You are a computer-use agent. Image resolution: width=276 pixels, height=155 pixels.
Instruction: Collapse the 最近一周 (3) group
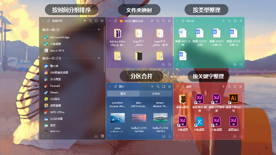click(x=99, y=30)
